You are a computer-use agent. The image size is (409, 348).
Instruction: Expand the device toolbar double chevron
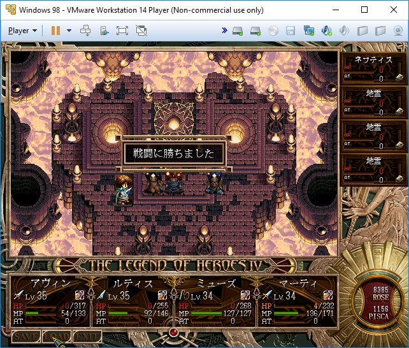pos(224,30)
